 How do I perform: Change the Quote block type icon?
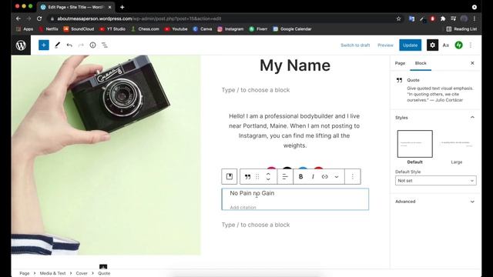click(248, 177)
